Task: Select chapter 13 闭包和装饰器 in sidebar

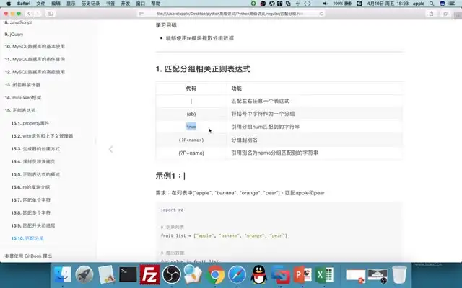Action: pyautogui.click(x=33, y=84)
